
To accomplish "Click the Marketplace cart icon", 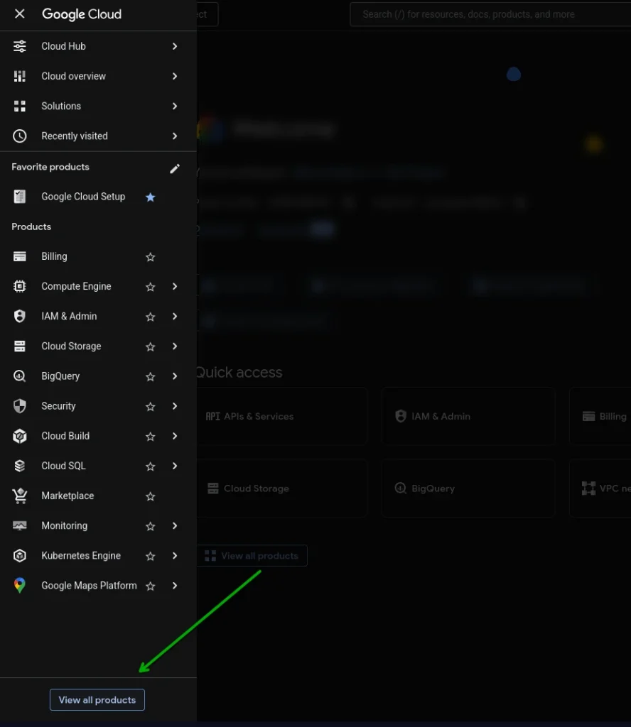I will tap(20, 496).
